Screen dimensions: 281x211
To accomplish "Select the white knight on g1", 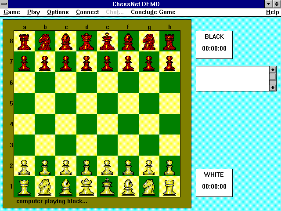I will tap(149, 188).
